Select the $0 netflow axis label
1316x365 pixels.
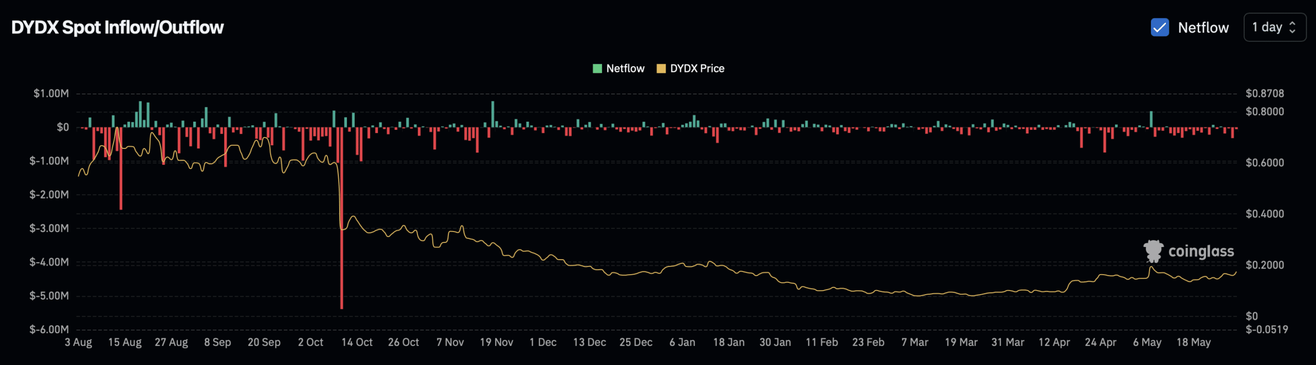[63, 127]
